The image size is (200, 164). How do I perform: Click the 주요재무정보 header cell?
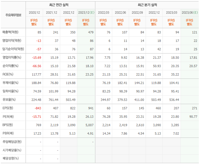(13, 15)
